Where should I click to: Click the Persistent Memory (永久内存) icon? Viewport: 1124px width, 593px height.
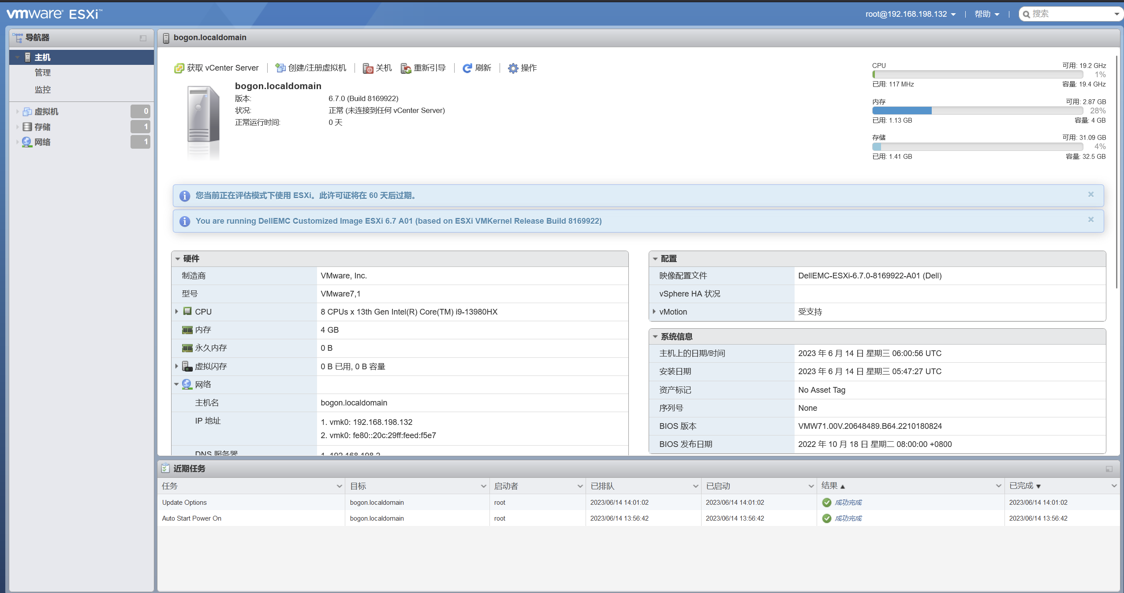pos(187,348)
